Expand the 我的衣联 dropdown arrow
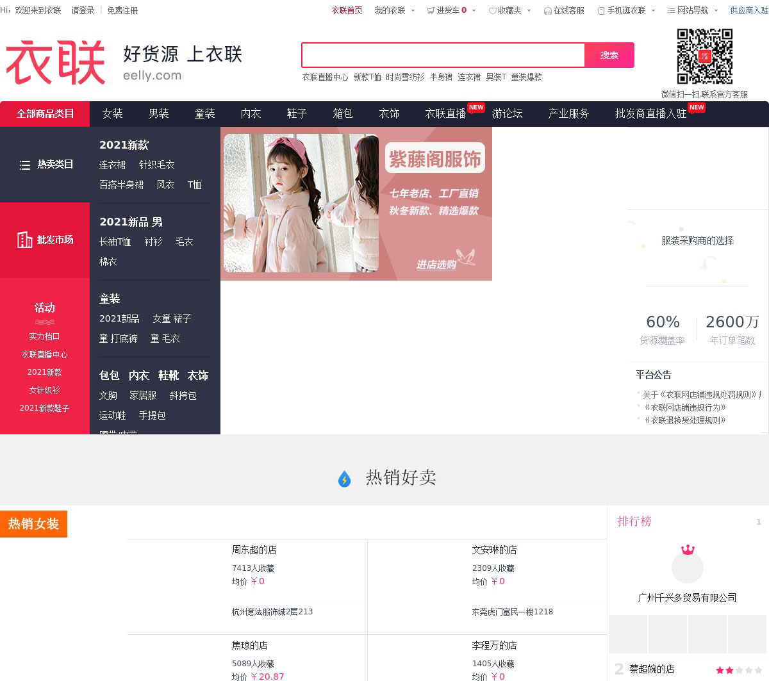Screen dimensions: 769x681 point(413,11)
